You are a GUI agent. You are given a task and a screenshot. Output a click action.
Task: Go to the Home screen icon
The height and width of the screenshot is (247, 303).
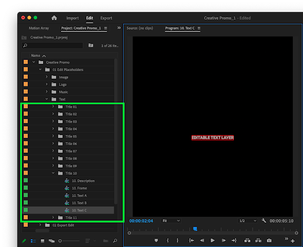(x=54, y=18)
